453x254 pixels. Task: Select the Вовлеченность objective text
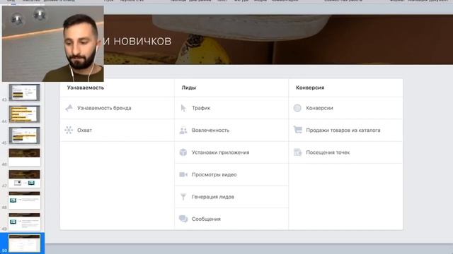pos(210,130)
